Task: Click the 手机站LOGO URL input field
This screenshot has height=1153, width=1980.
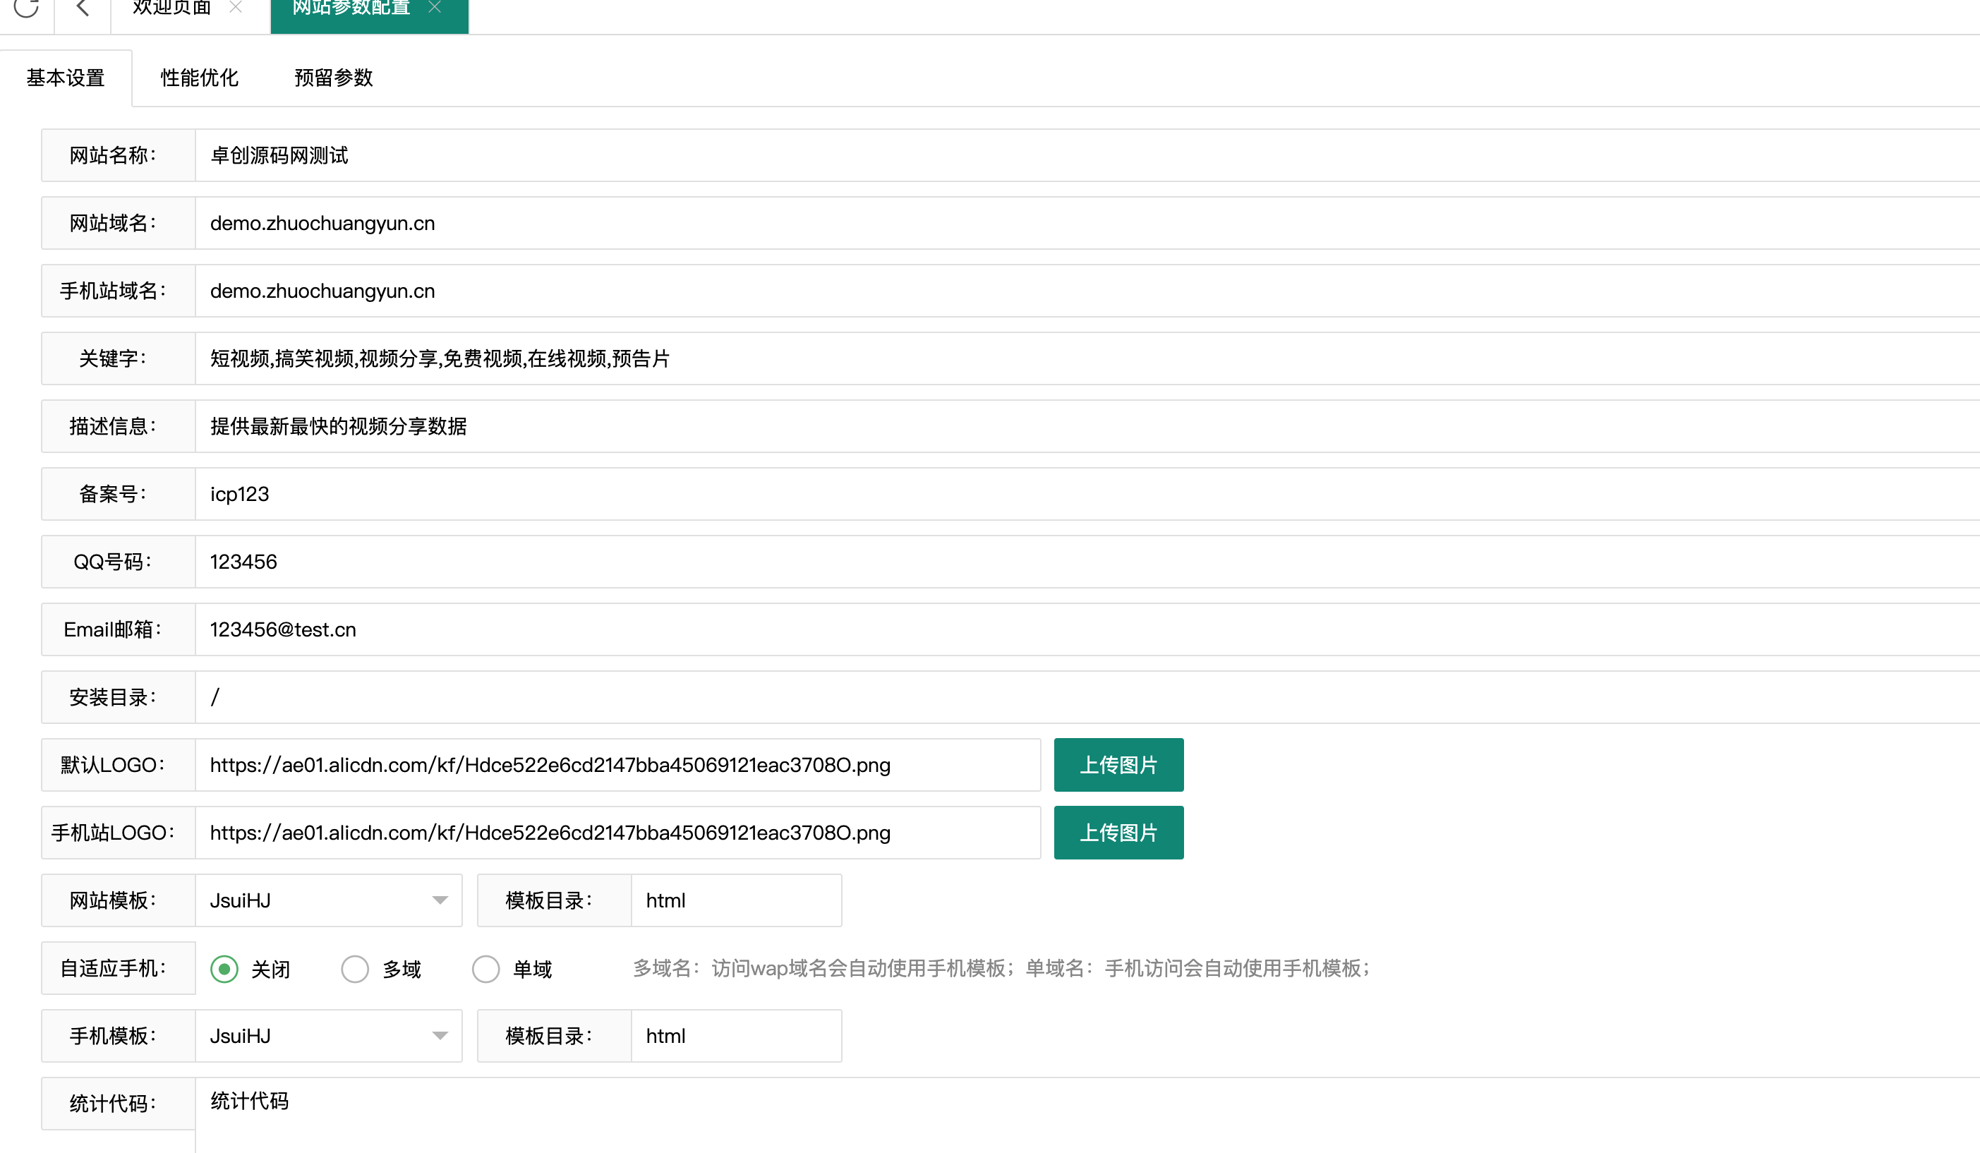Action: tap(618, 833)
